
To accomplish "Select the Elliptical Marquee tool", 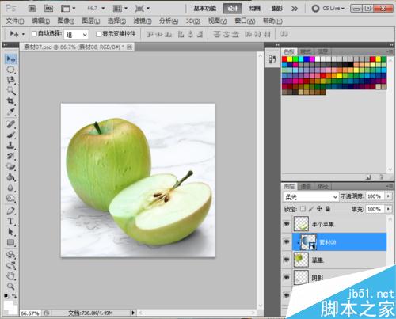I will [10, 70].
